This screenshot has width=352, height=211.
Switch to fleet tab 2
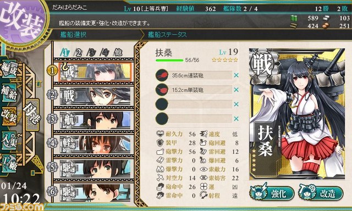pos(78,53)
